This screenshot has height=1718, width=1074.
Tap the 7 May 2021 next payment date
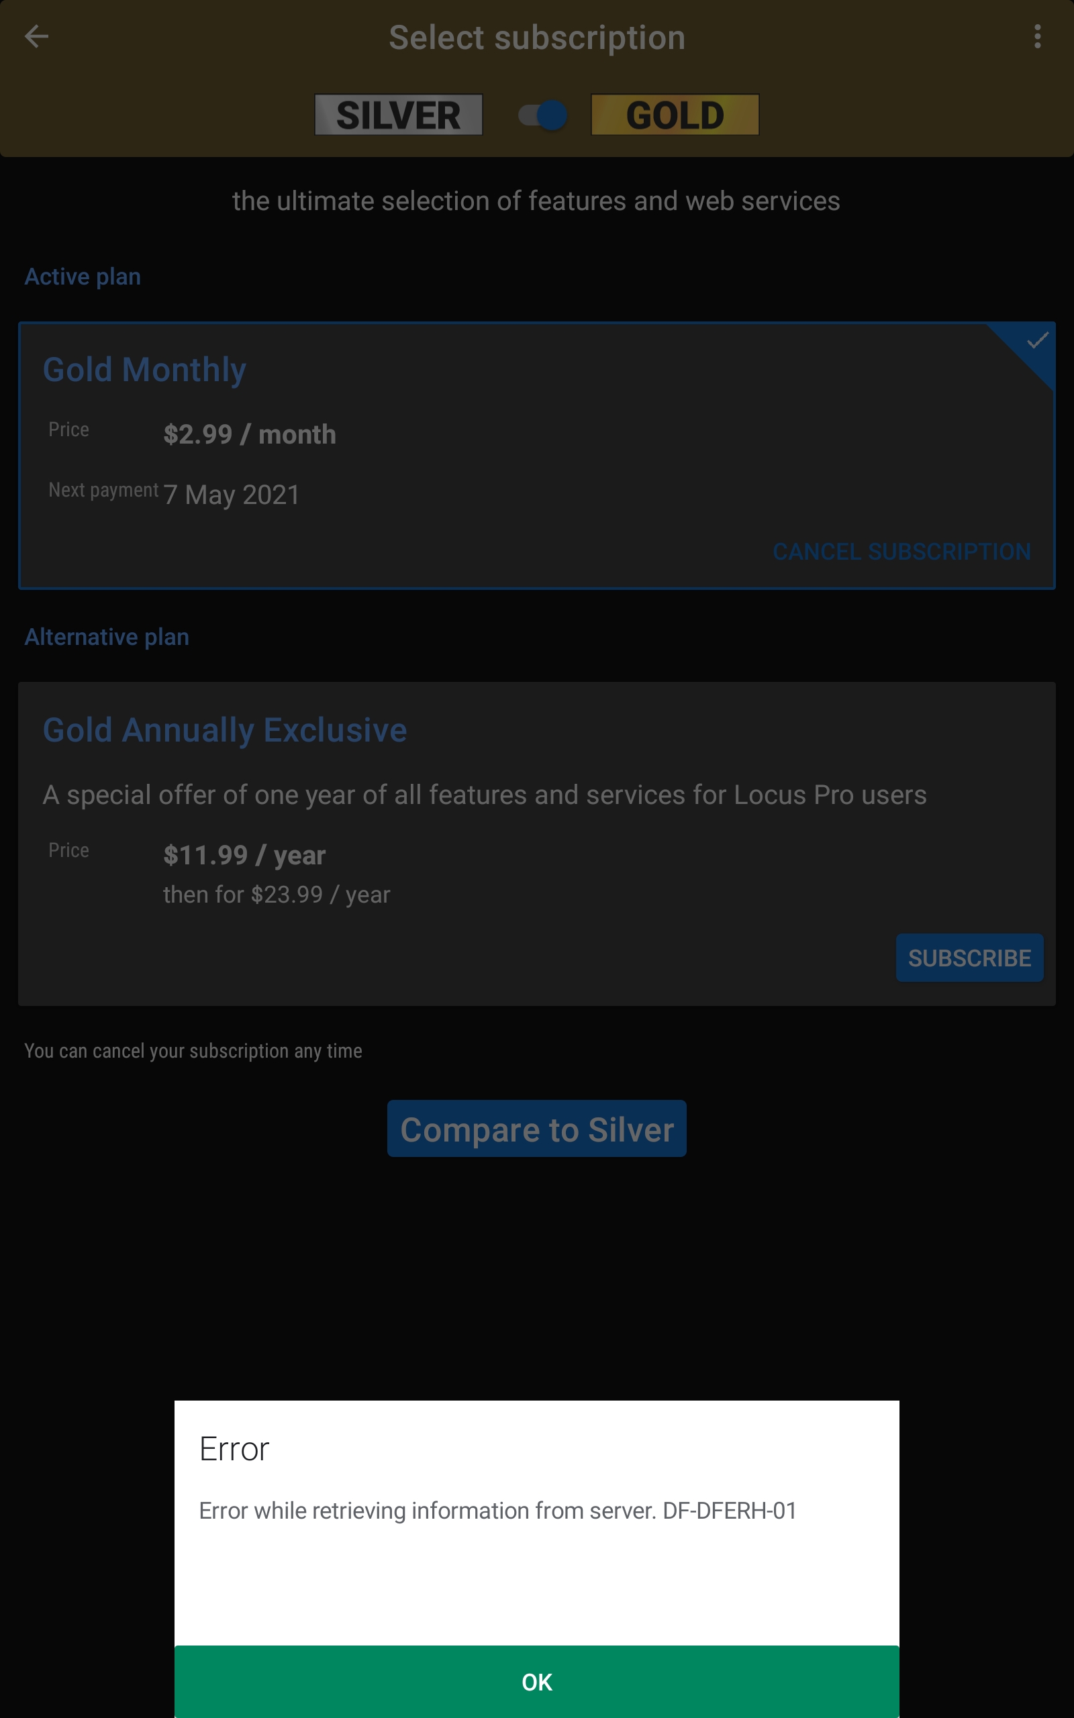(232, 495)
